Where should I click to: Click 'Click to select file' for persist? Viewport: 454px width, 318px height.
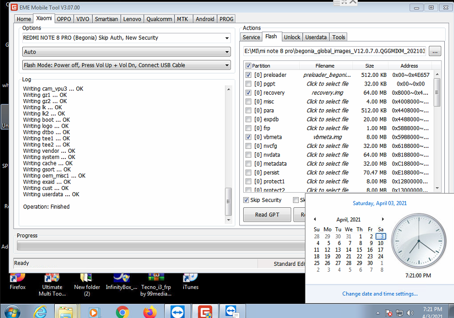[327, 173]
